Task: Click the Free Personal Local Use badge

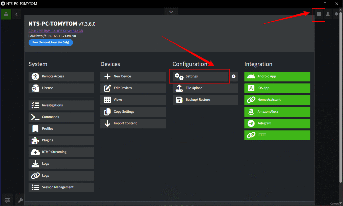Action: click(x=51, y=42)
